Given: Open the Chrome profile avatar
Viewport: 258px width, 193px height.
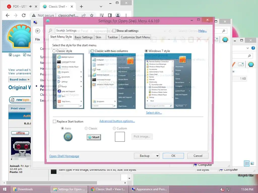Looking at the screenshot, I should (118, 15).
